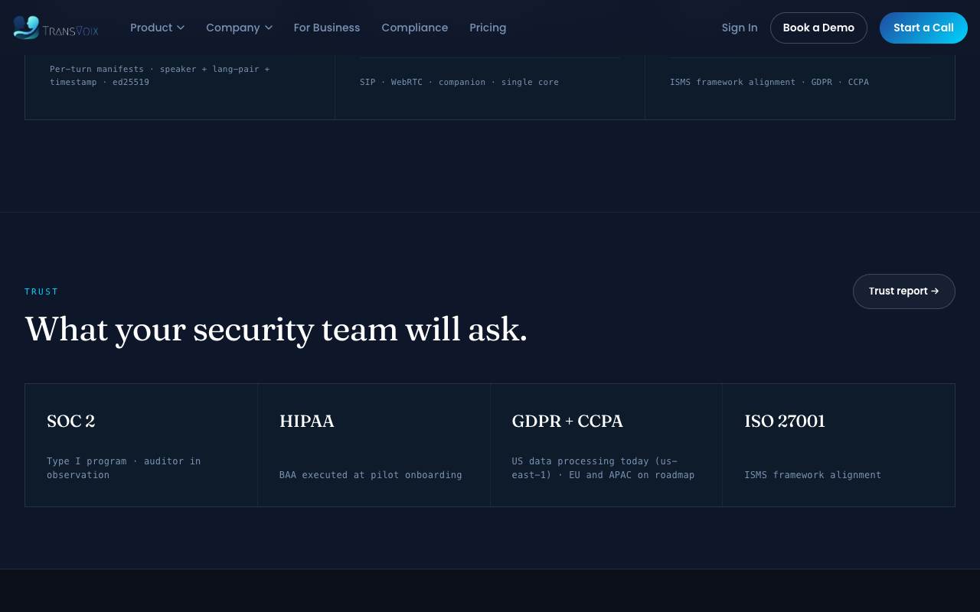Screen dimensions: 980x612
Task: Click the TRUST section label
Action: click(x=41, y=291)
